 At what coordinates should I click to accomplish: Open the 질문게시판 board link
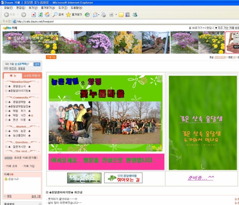coord(19,147)
